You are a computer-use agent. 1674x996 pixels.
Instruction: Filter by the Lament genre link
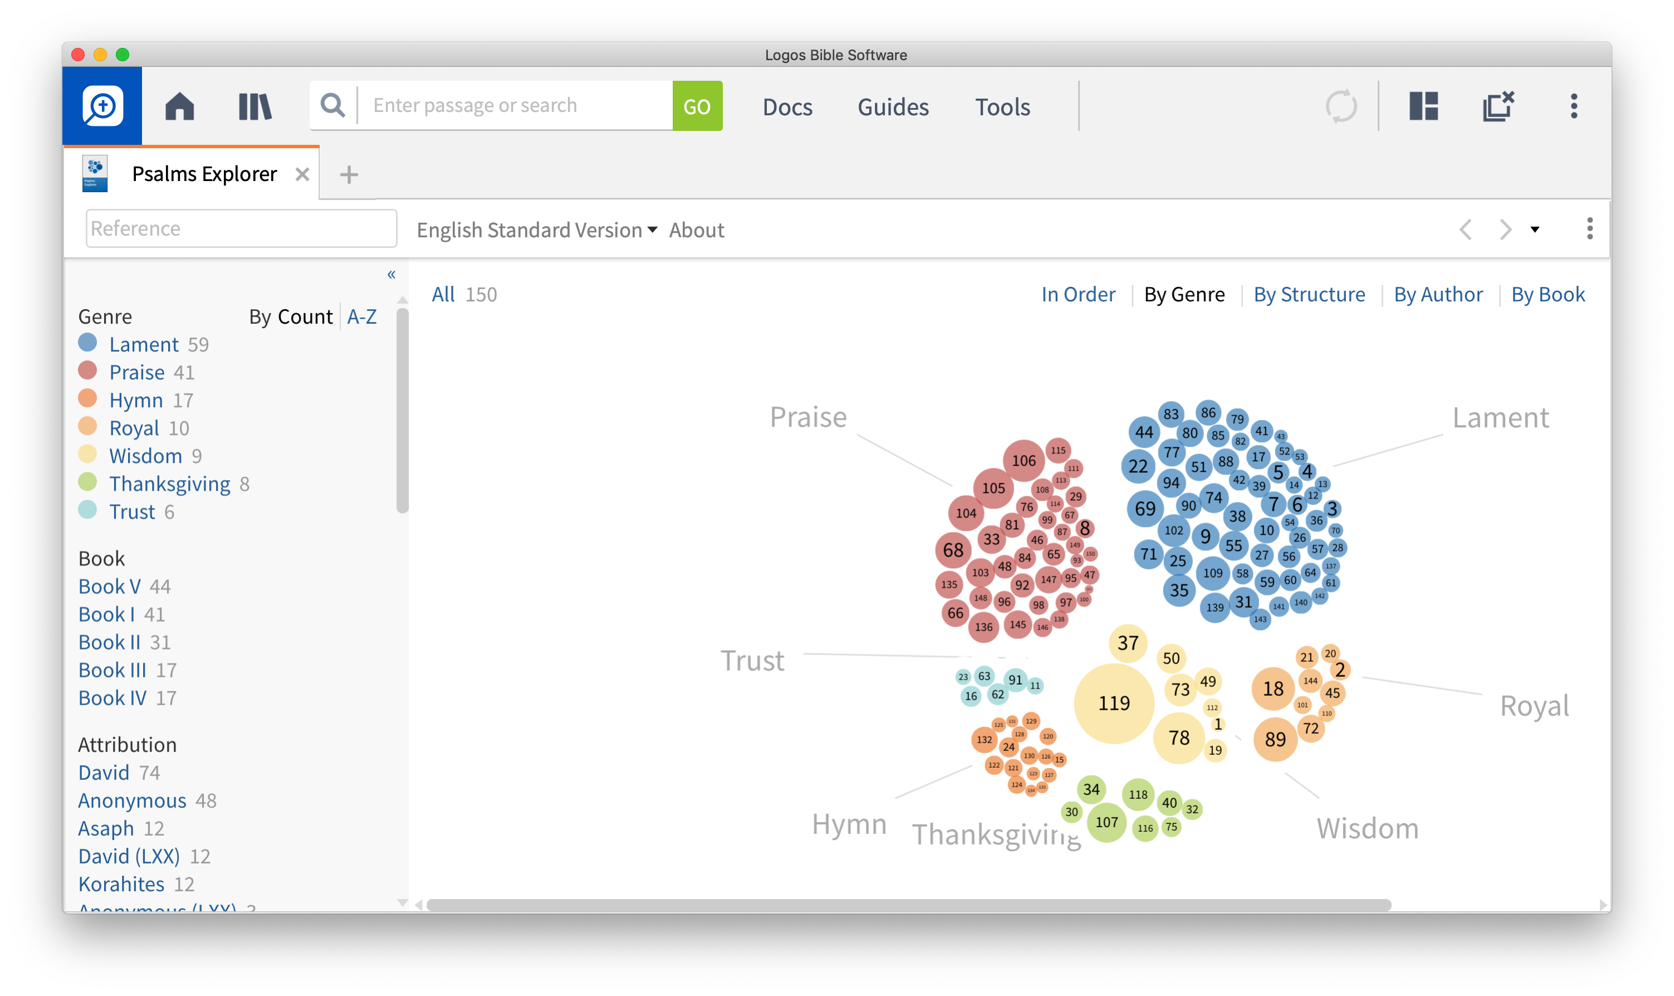[144, 344]
